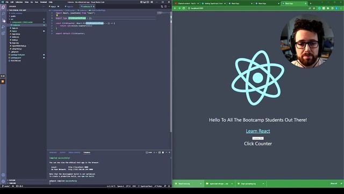The image size is (344, 194).
Task: Open the Edit menu in VS Code
Action: point(12,2)
